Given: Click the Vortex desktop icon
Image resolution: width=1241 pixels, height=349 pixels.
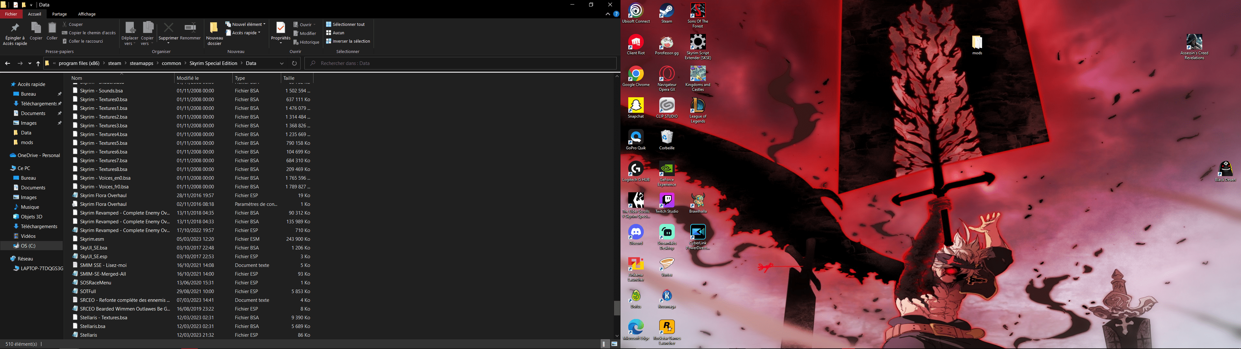Looking at the screenshot, I should tap(667, 267).
